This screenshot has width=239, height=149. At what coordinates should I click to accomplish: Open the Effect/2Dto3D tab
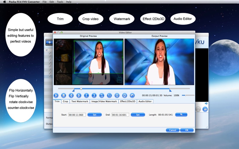point(128,101)
